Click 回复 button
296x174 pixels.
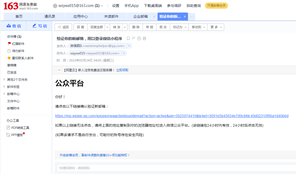tap(81, 27)
